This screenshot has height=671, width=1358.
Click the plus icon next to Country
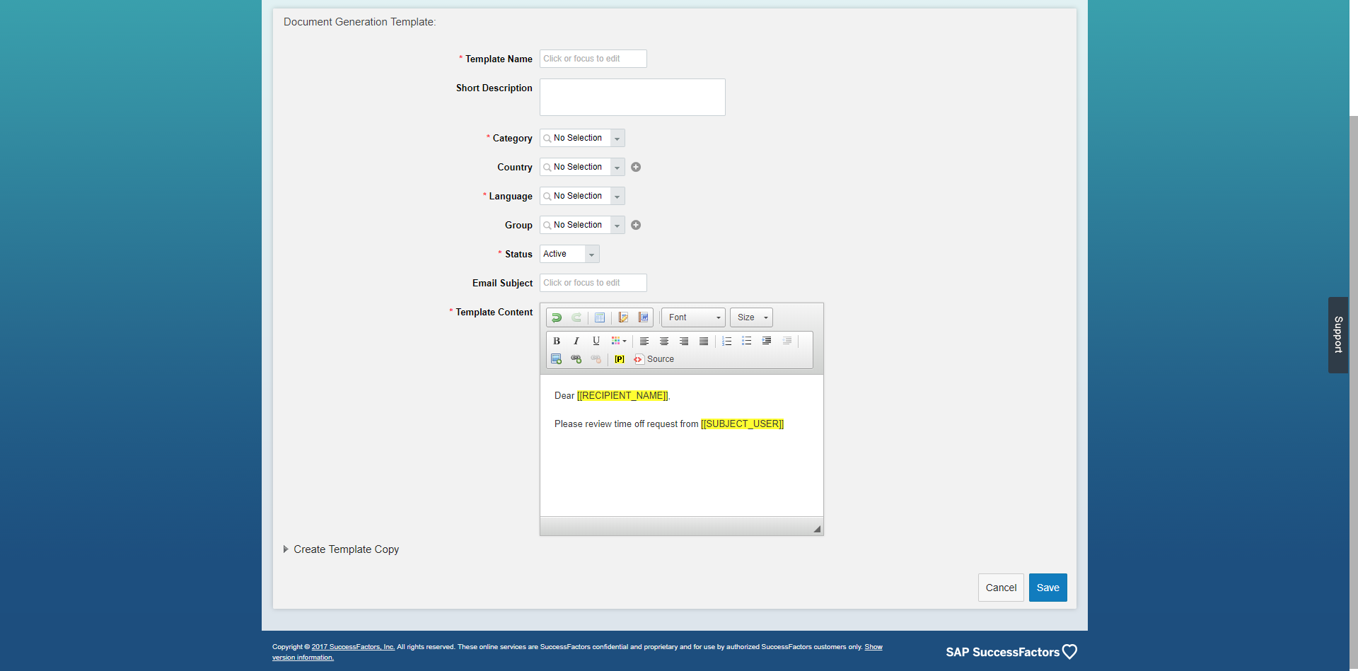[636, 167]
